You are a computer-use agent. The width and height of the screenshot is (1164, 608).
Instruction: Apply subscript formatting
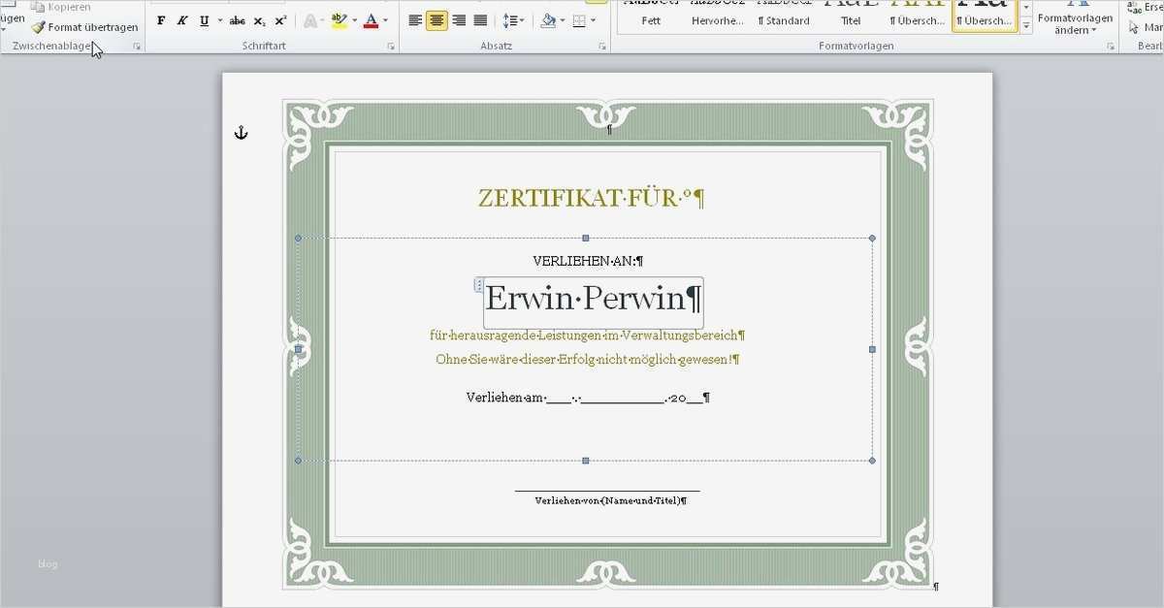[259, 19]
